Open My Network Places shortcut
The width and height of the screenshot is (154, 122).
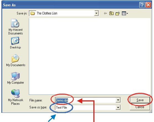(x=16, y=97)
